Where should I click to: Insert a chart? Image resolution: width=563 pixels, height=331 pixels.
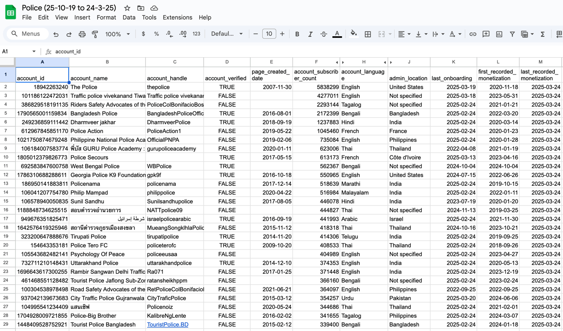coord(499,34)
